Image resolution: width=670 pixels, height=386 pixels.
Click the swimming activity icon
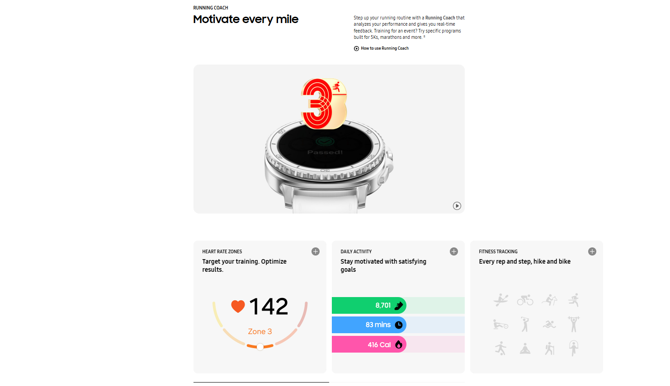tap(550, 324)
